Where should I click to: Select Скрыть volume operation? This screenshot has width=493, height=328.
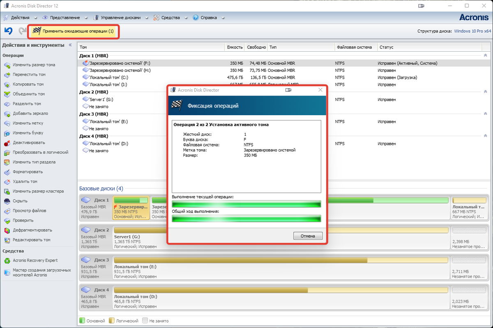click(20, 201)
